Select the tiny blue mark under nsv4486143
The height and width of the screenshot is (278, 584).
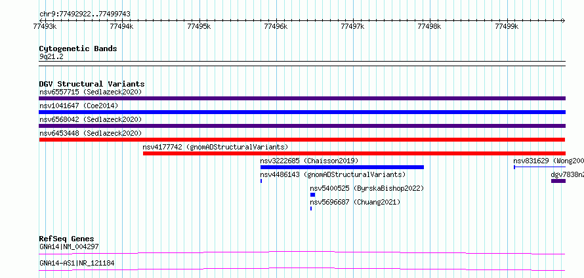click(261, 181)
